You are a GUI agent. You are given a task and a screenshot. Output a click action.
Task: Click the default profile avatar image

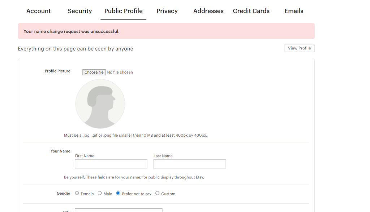pos(100,104)
